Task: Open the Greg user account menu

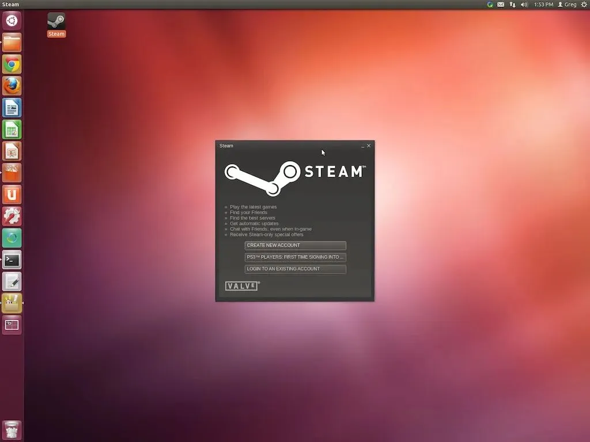Action: (x=567, y=5)
